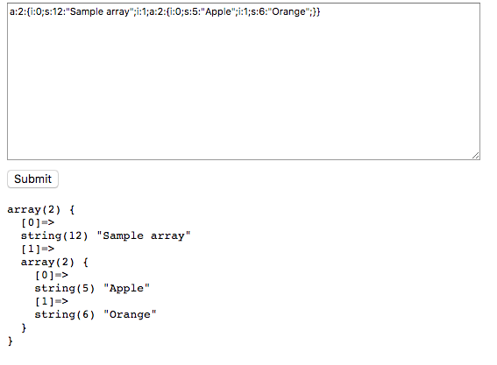
Task: Click the indented closing brace of nested array
Action: click(x=24, y=327)
